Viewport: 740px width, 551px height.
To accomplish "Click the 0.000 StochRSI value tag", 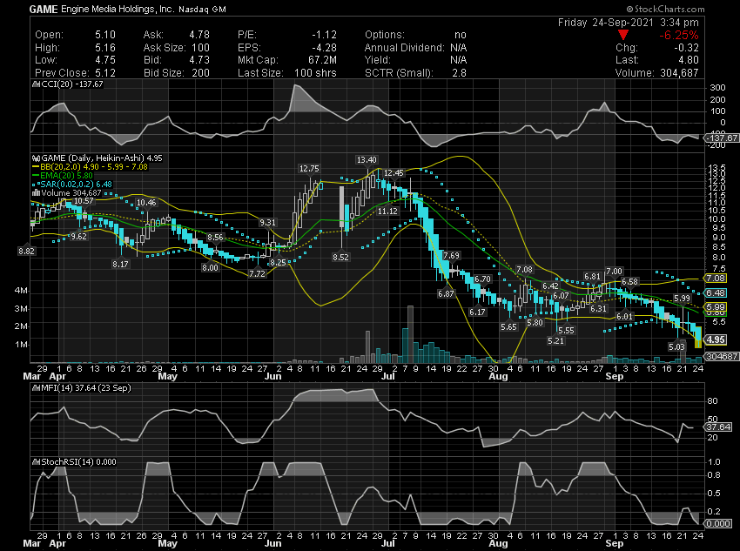I will (718, 524).
